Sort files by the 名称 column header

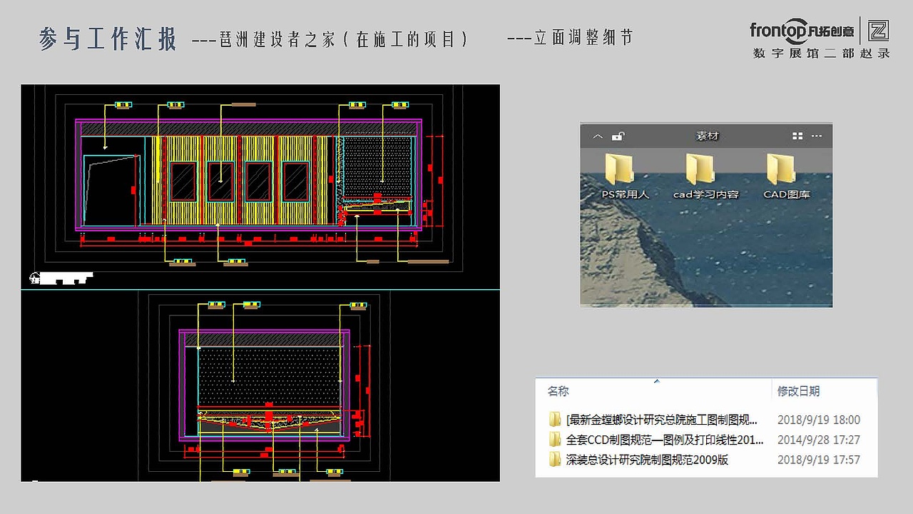click(x=557, y=391)
